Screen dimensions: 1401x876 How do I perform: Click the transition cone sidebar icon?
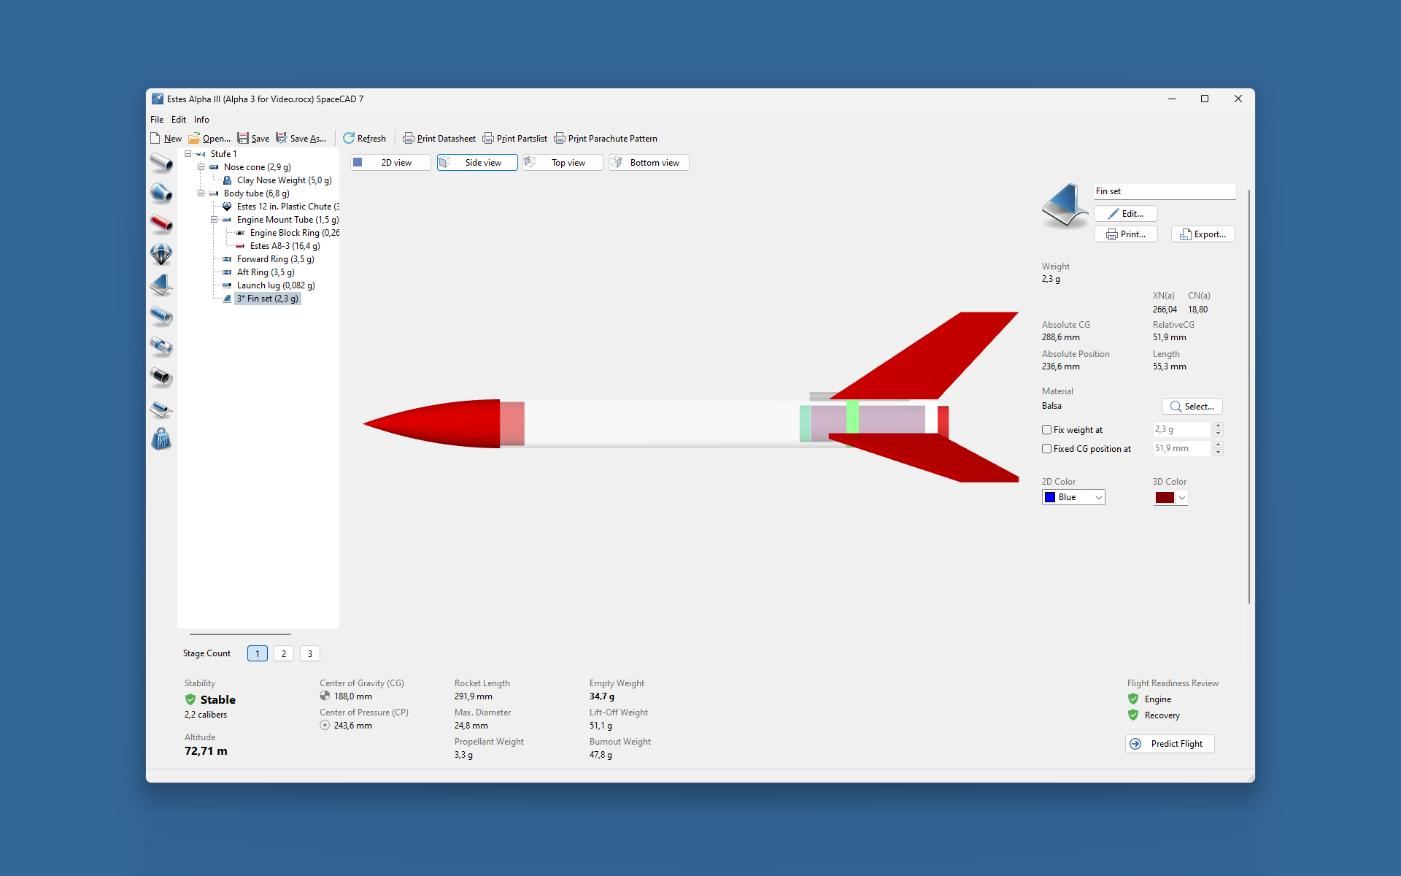click(161, 193)
